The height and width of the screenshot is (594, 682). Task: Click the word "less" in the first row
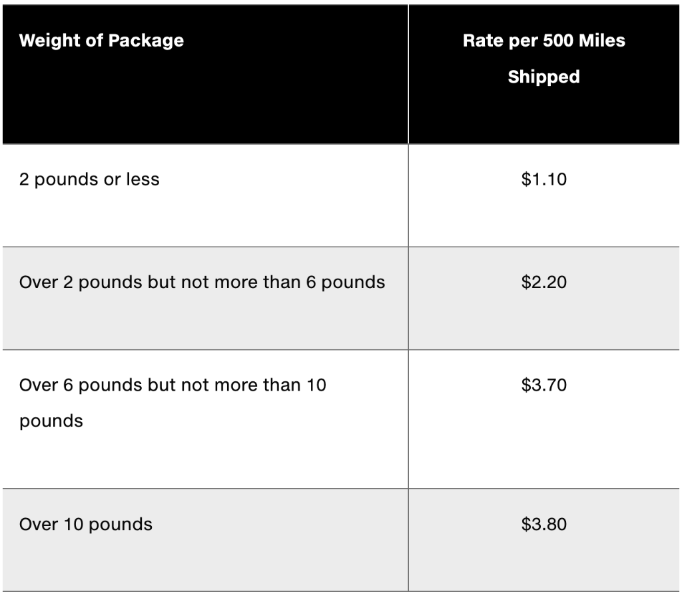[143, 180]
